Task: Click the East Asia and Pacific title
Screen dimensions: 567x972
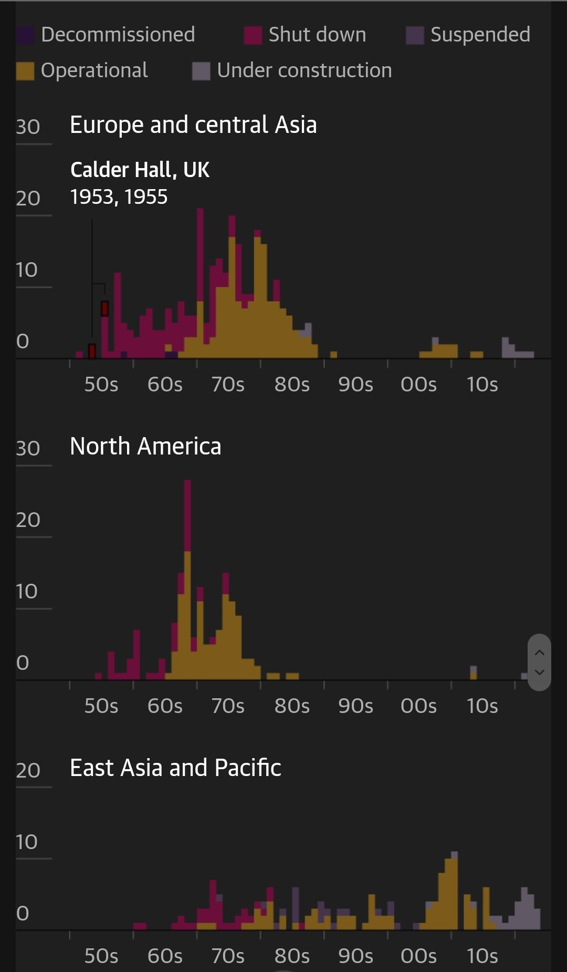Action: [175, 768]
